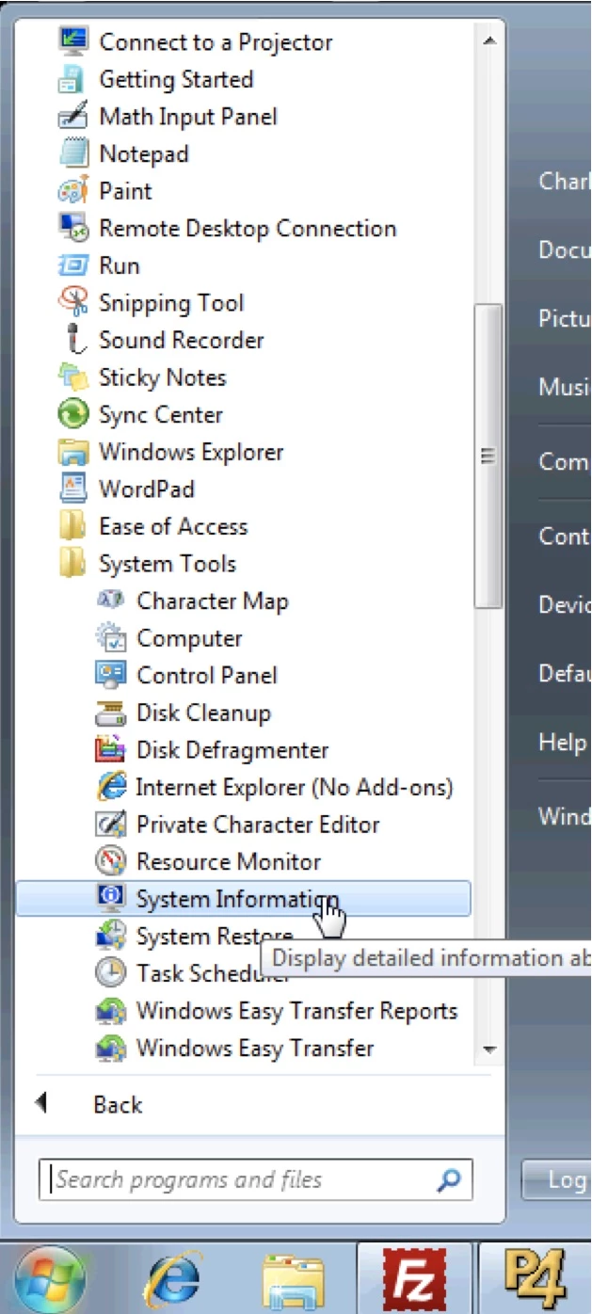Click the Back arrow icon
Viewport: 592px width, 1314px height.
(x=40, y=1103)
